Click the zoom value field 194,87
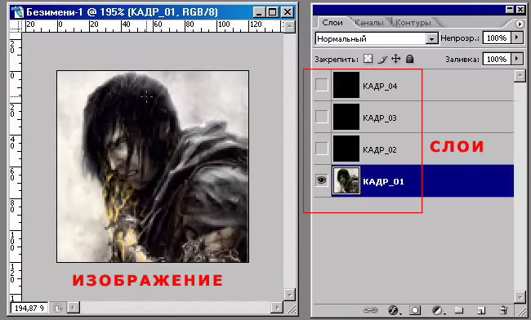This screenshot has width=531, height=320. point(29,308)
